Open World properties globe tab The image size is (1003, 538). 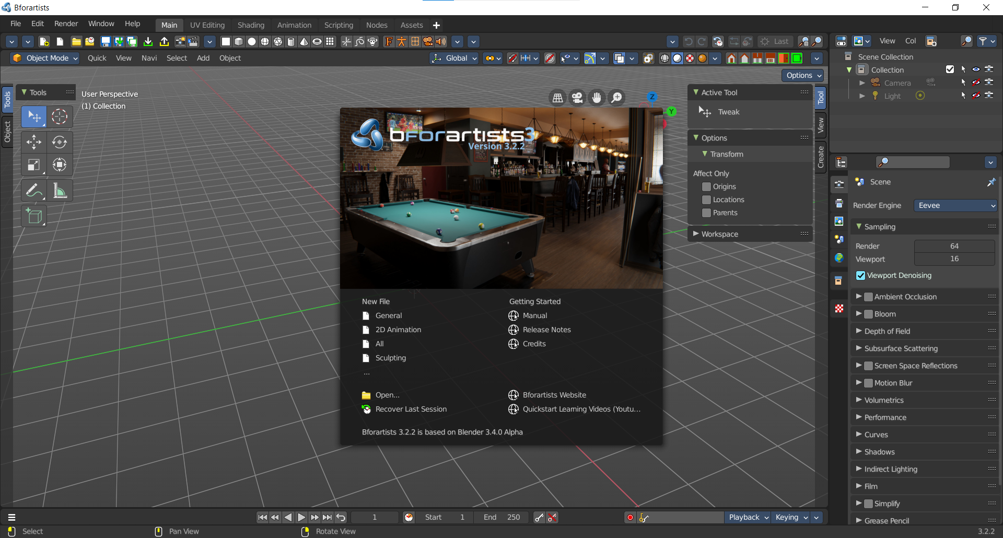[839, 258]
